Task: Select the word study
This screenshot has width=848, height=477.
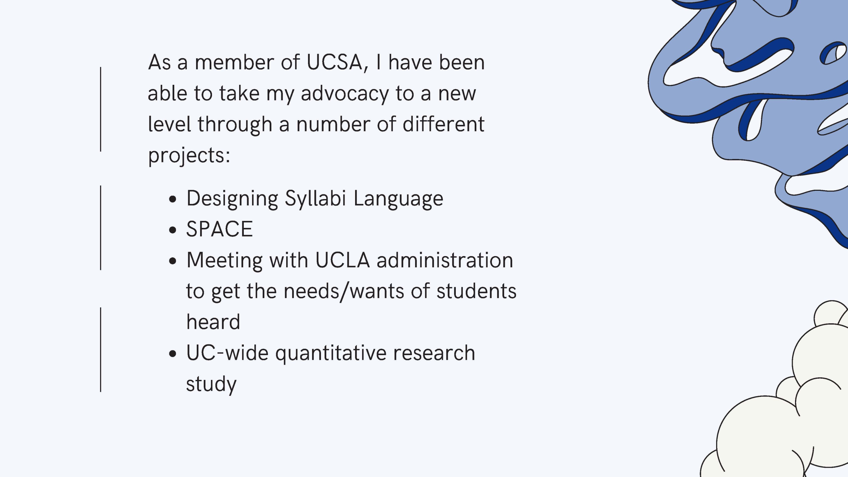Action: click(211, 384)
